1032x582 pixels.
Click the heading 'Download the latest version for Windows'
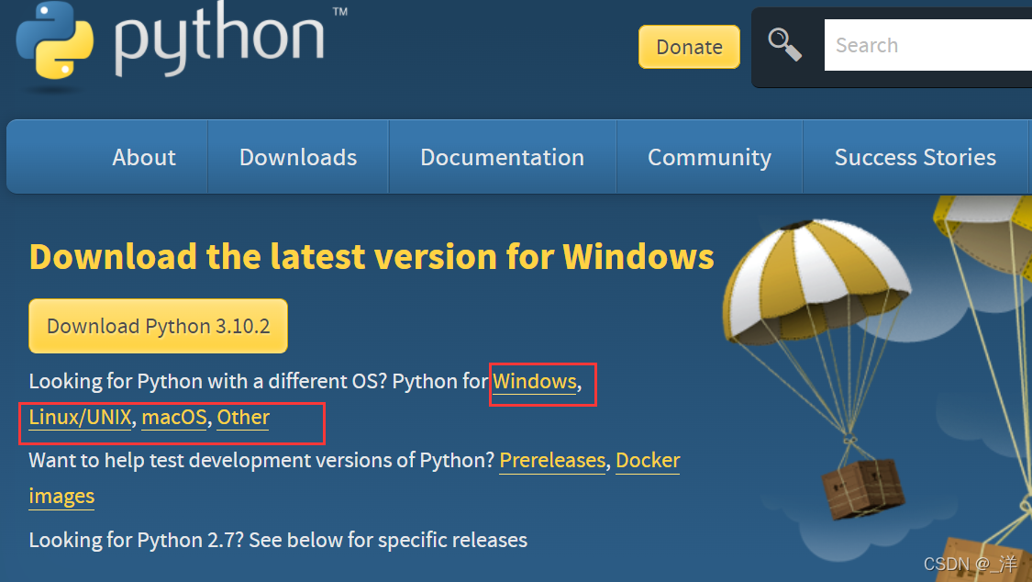[372, 256]
